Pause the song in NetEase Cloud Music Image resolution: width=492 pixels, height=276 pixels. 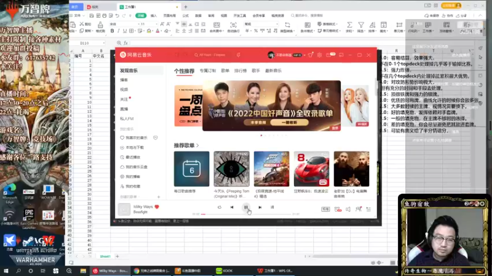click(x=245, y=207)
